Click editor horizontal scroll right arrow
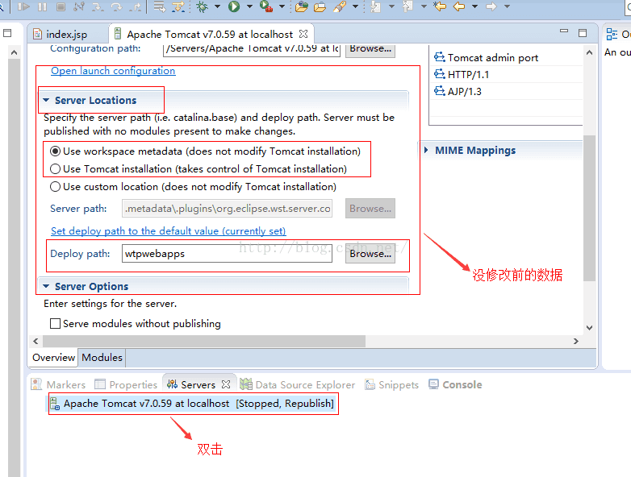 (x=576, y=341)
